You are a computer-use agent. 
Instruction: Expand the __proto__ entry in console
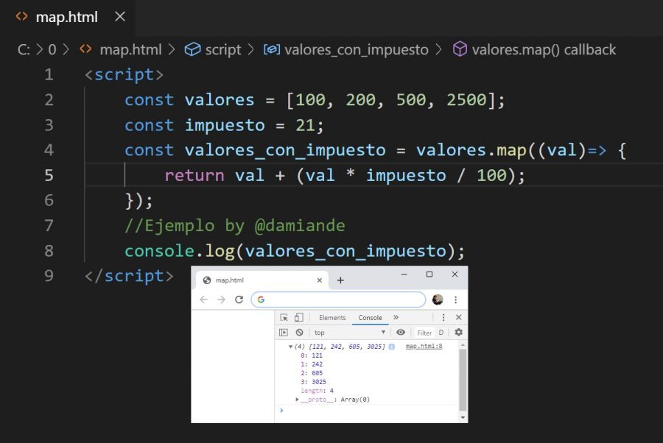click(298, 399)
